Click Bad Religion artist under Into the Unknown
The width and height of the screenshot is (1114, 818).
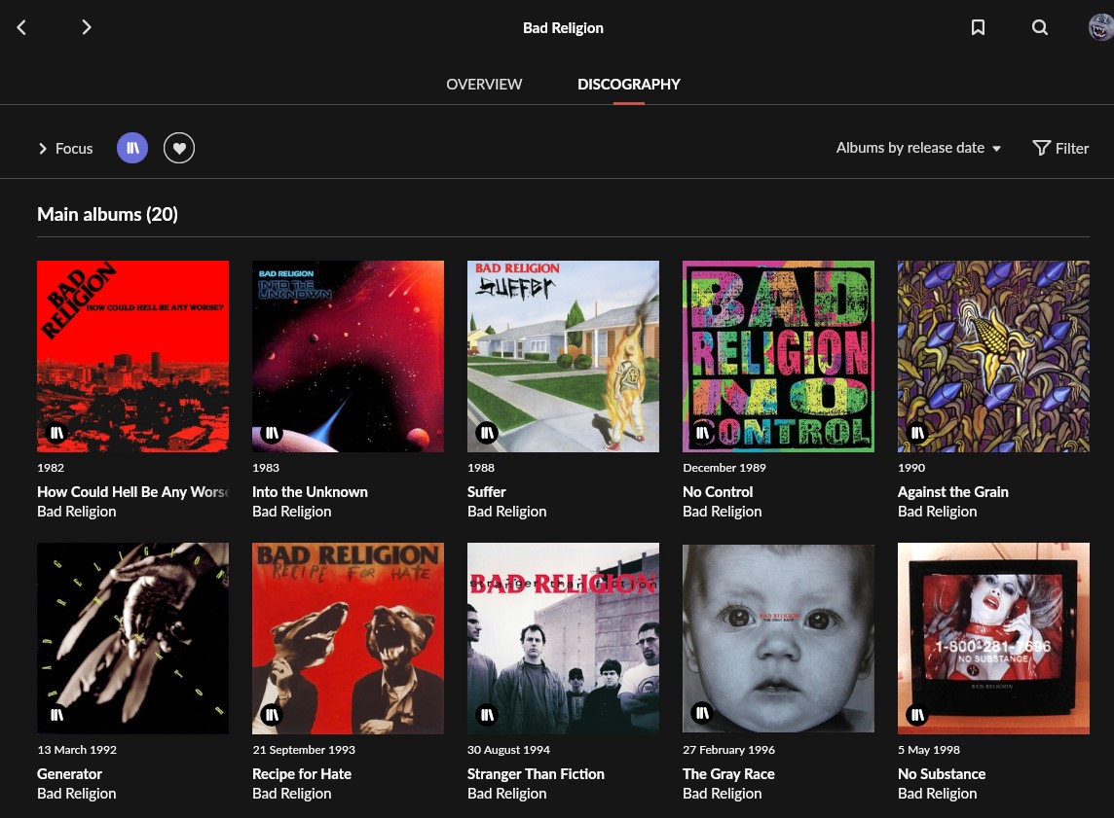click(292, 512)
